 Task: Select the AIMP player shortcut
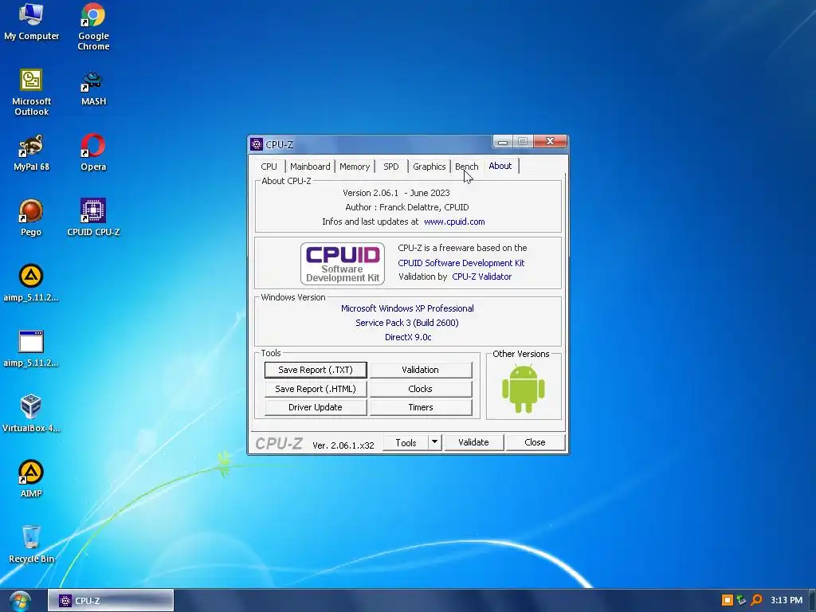click(x=31, y=478)
